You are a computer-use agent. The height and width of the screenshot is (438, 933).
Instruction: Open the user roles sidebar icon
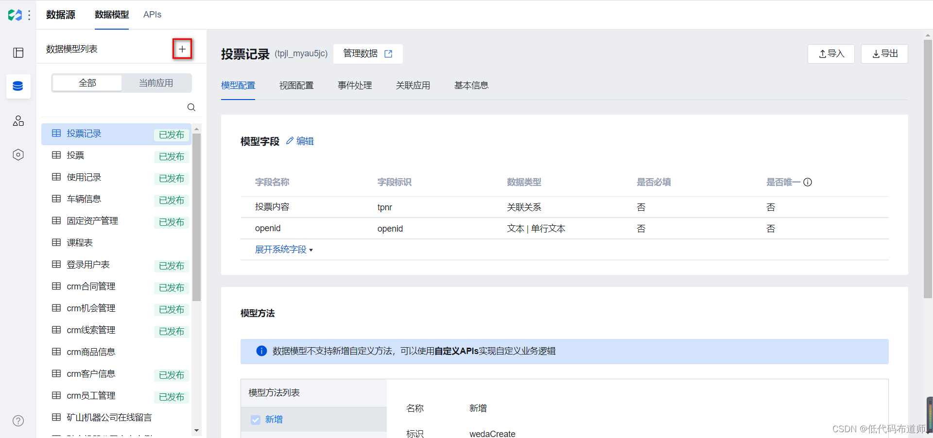[x=18, y=120]
